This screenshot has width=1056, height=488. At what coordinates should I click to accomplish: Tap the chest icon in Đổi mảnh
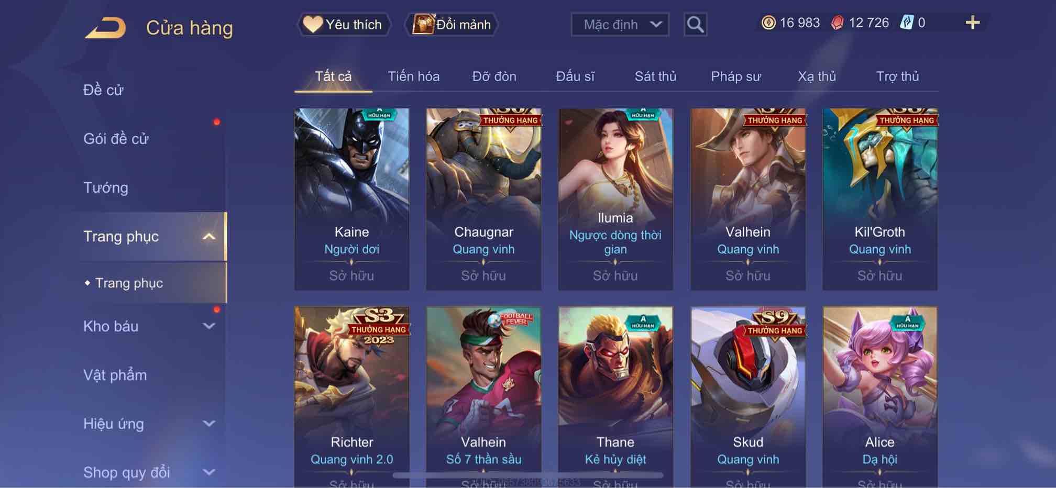click(x=423, y=25)
